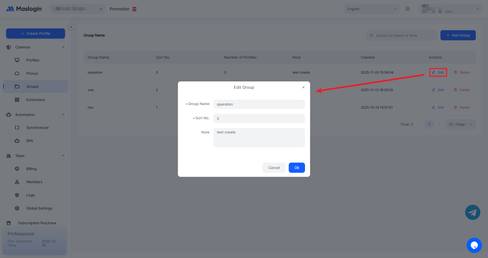Open the live chat bubble icon

474,245
